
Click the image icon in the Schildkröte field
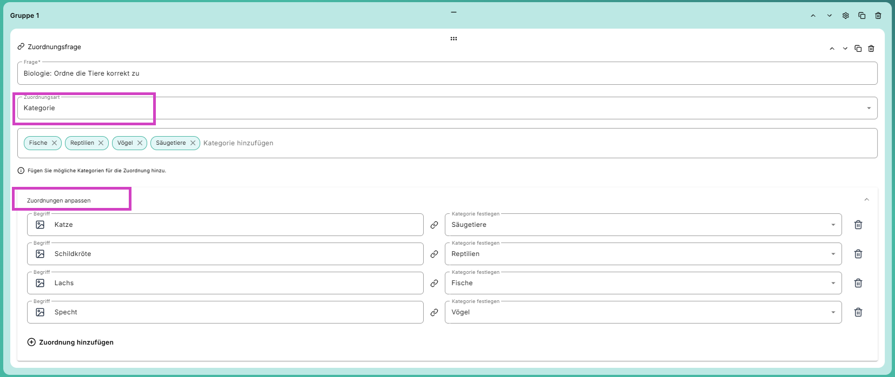point(40,254)
